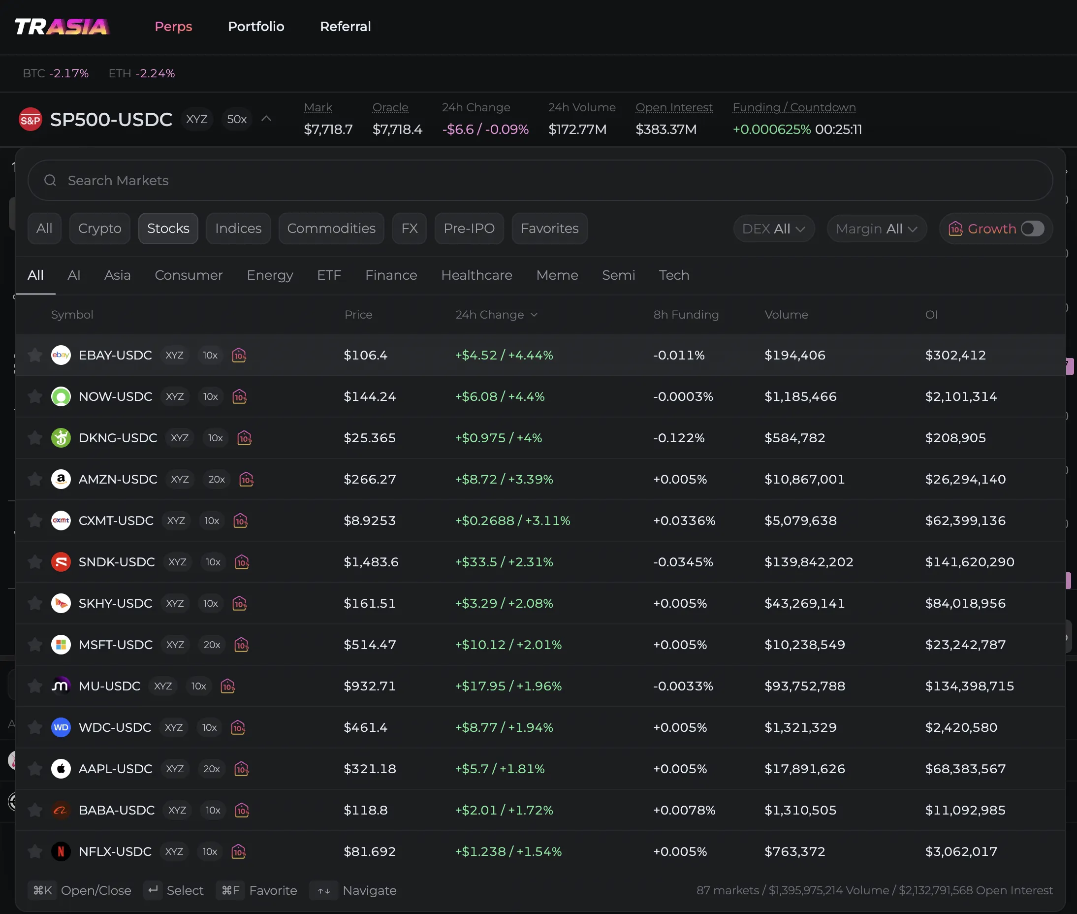Star the AMZN-USDC market

coord(35,479)
